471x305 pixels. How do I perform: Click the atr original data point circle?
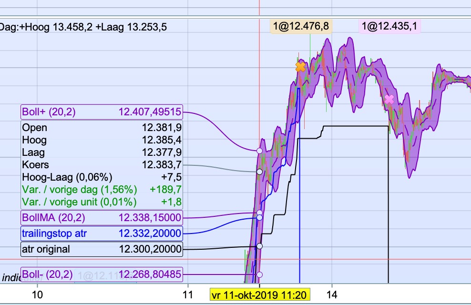(259, 246)
